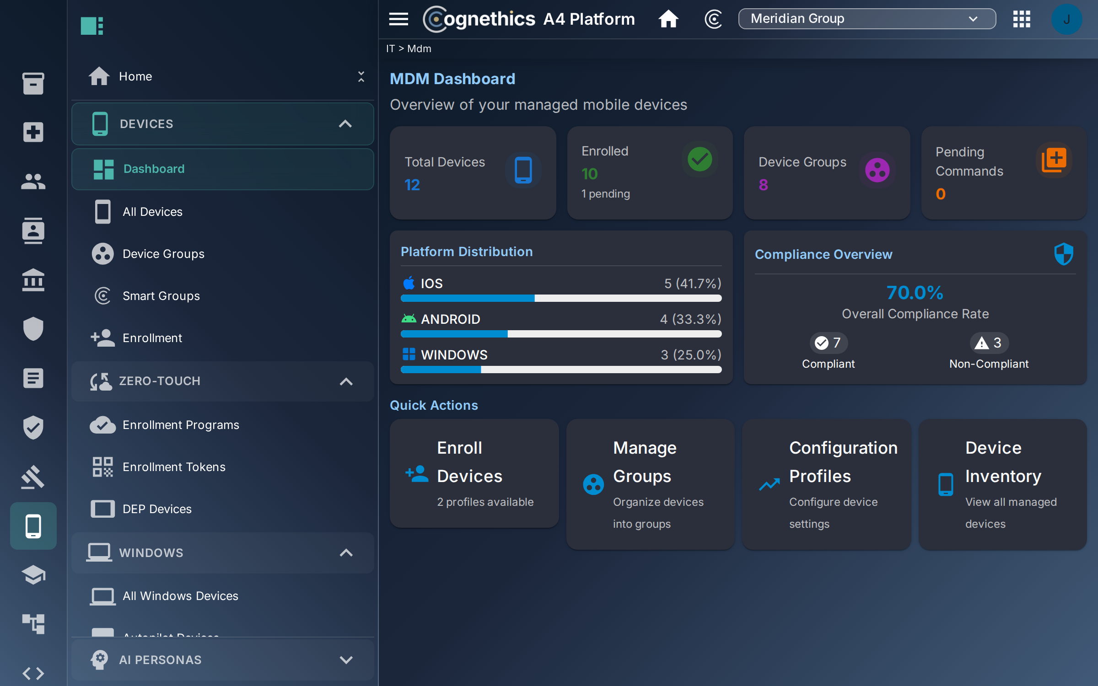The width and height of the screenshot is (1098, 686).
Task: Click the orange Pending Commands icon
Action: point(1054,160)
